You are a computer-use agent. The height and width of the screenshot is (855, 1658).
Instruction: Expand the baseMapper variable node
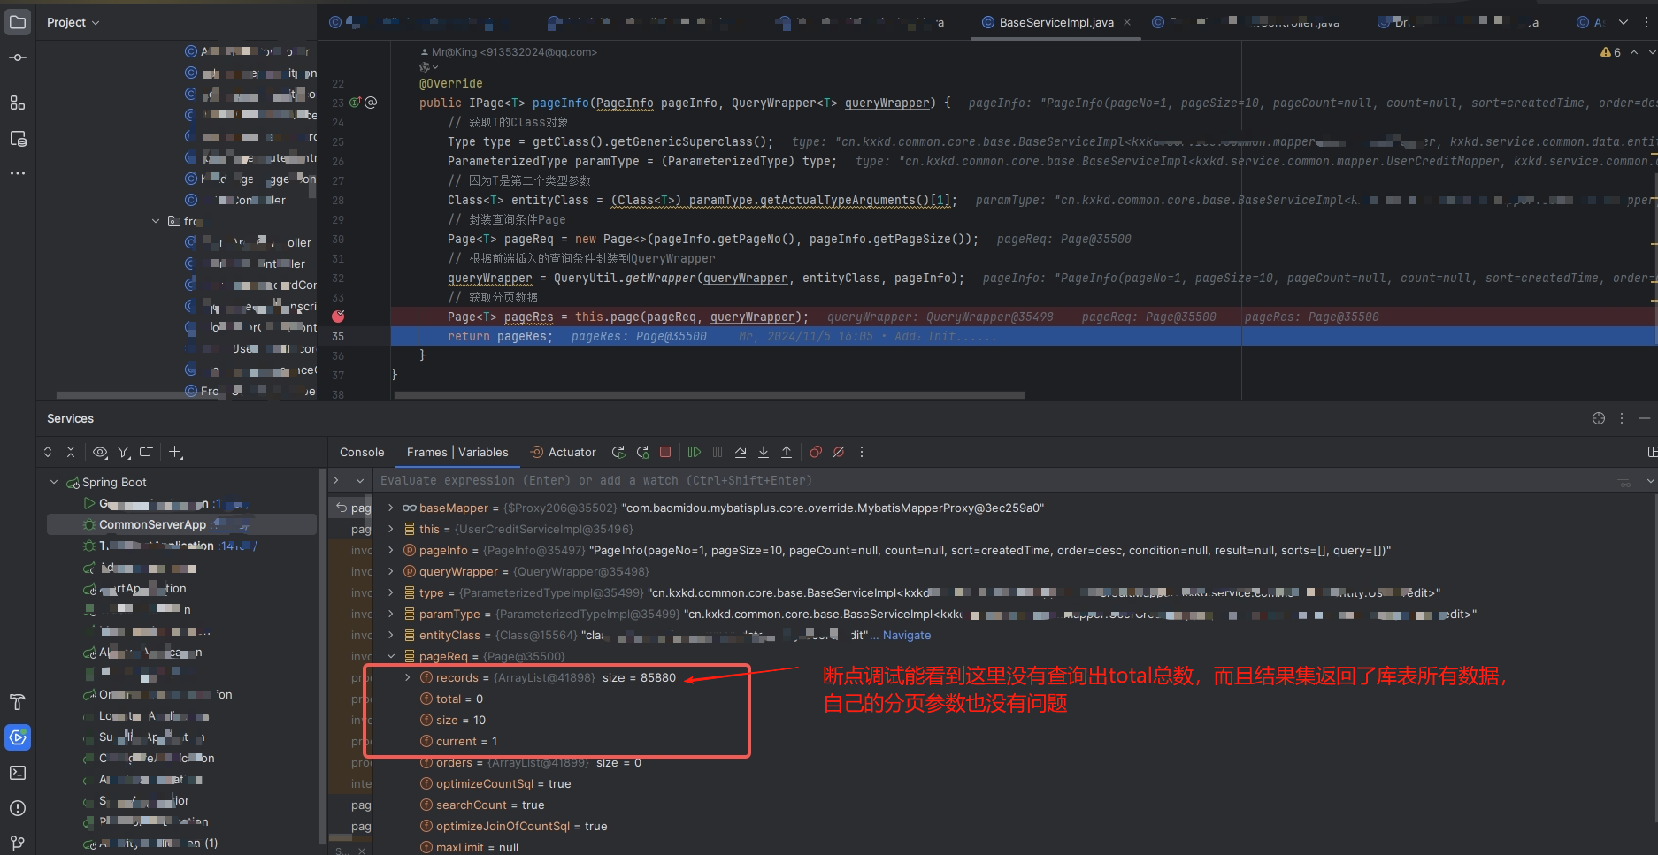(x=391, y=508)
